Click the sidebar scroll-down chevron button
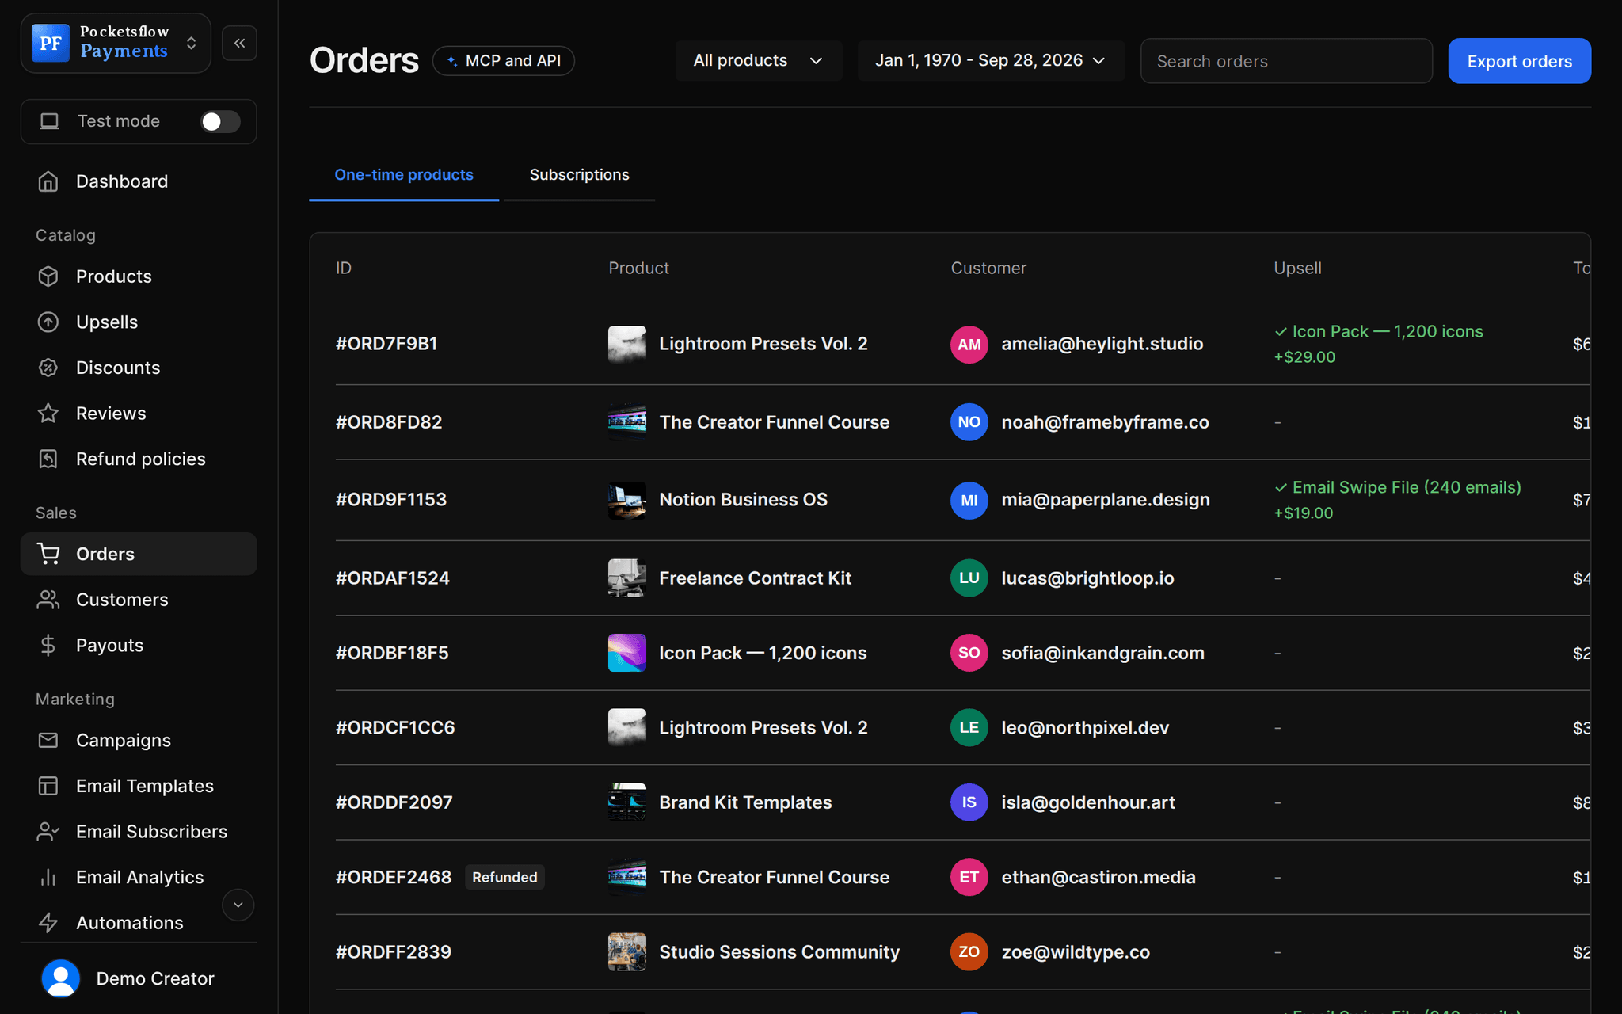The width and height of the screenshot is (1622, 1014). [x=238, y=905]
